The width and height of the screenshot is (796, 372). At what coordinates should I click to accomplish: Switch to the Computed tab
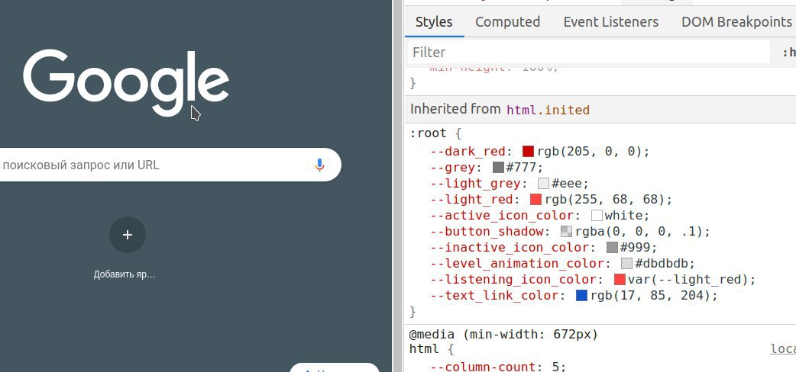tap(508, 22)
